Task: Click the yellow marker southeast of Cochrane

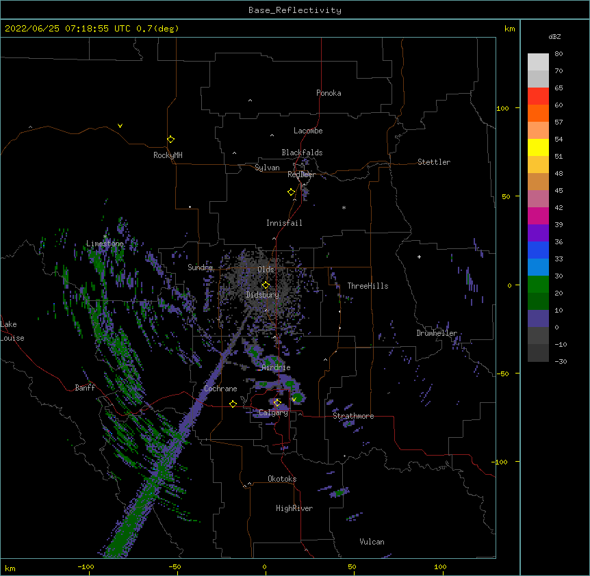Action: (233, 404)
